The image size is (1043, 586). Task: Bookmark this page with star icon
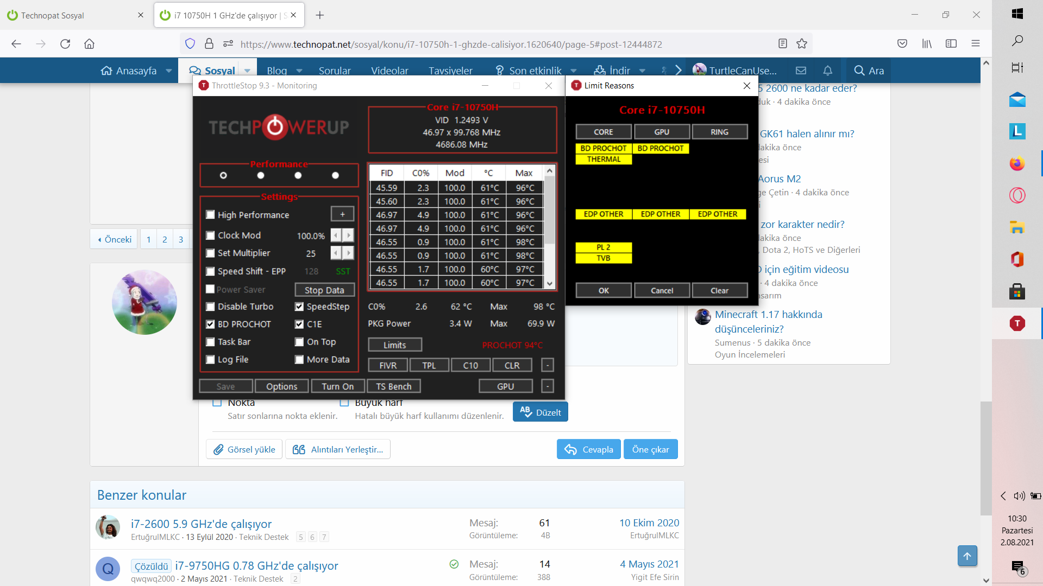point(802,44)
